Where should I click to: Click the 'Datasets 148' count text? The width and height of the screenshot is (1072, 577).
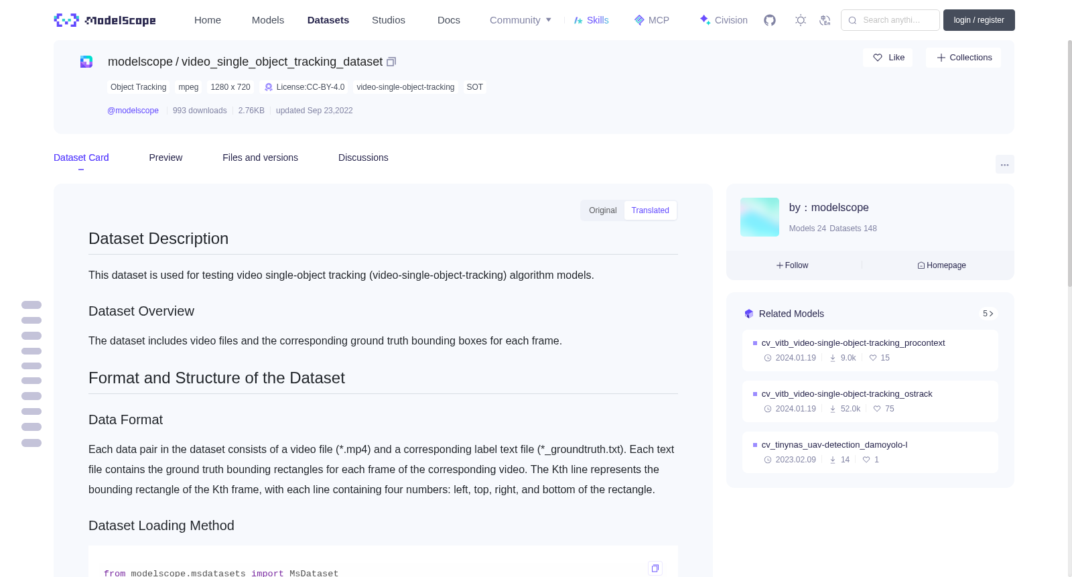(853, 229)
